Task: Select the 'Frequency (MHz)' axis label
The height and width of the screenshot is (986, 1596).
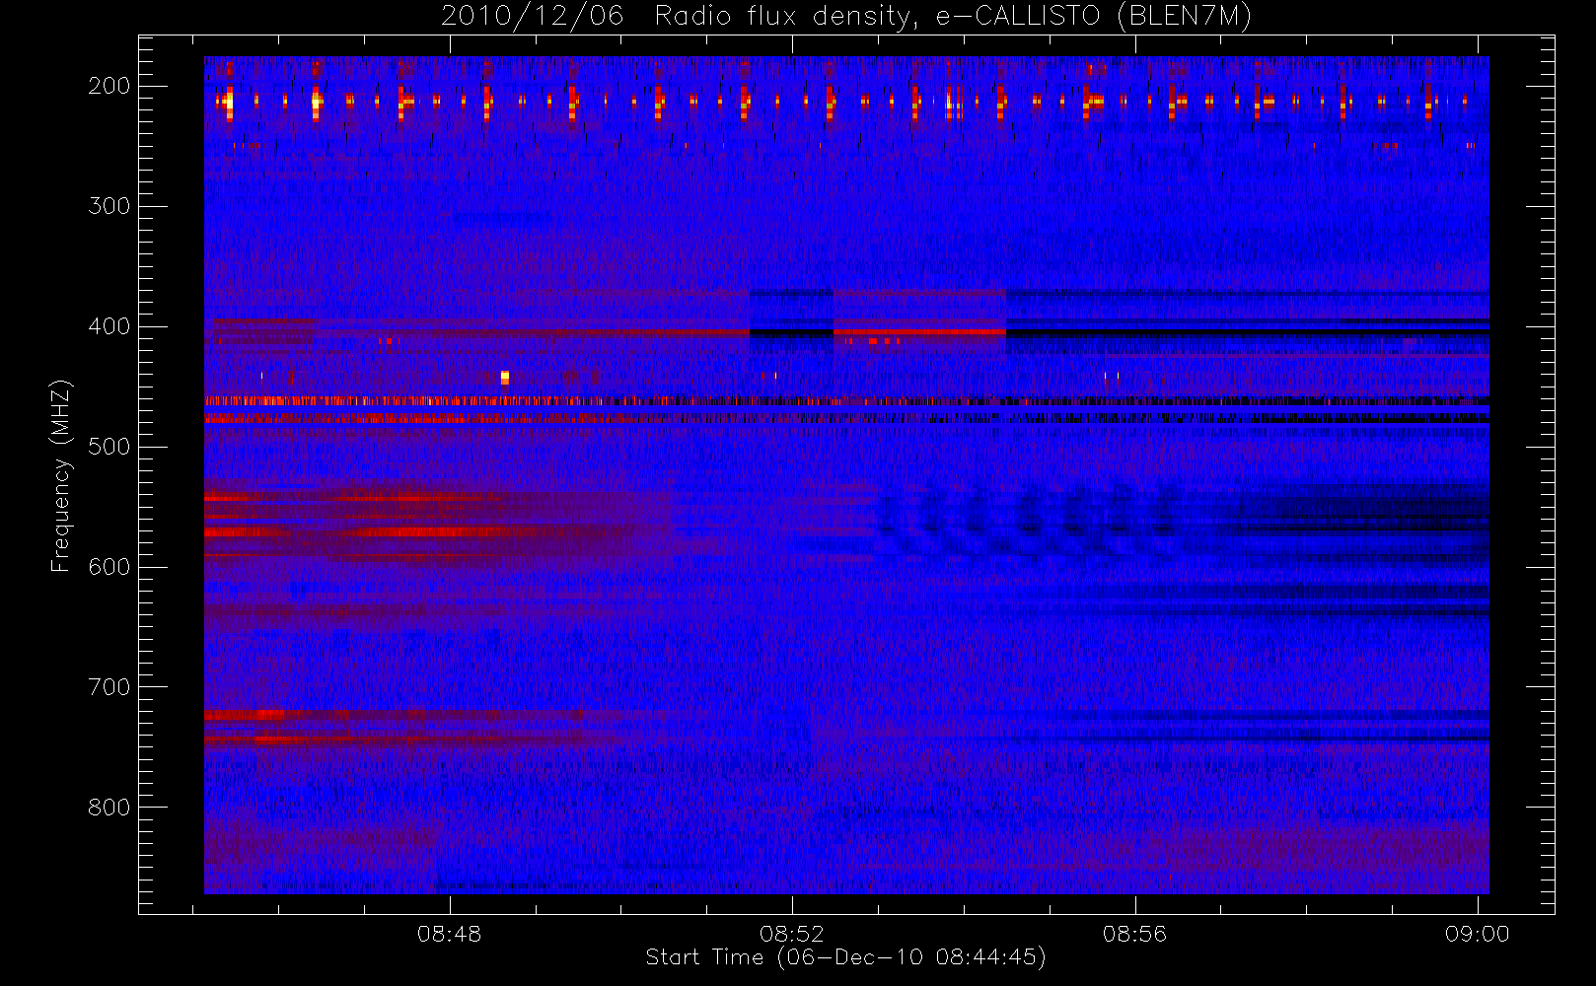Action: click(61, 475)
